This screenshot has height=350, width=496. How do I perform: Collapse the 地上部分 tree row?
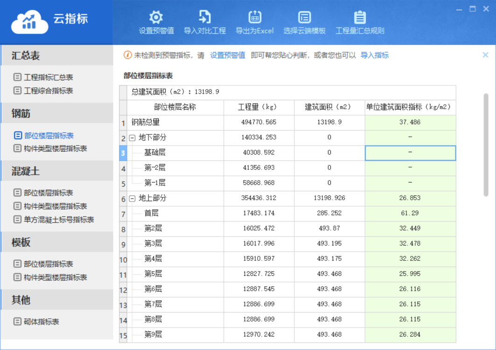coord(133,198)
